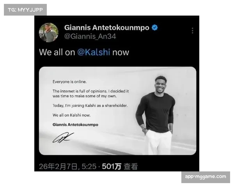Open the three-dot more options menu
This screenshot has width=234, height=187.
pos(193,30)
